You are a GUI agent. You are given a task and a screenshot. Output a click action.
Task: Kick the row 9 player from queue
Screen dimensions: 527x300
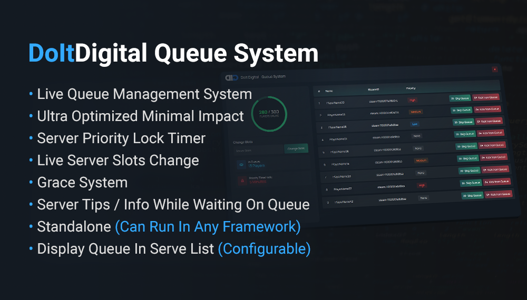[x=499, y=194]
